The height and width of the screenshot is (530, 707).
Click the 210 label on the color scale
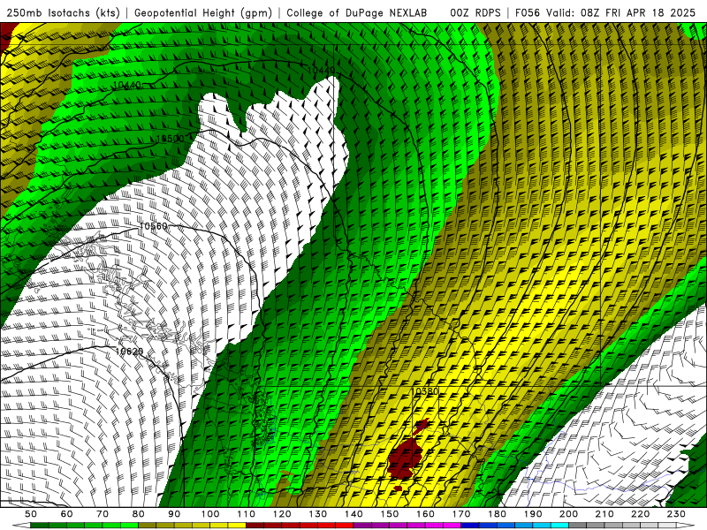[605, 514]
